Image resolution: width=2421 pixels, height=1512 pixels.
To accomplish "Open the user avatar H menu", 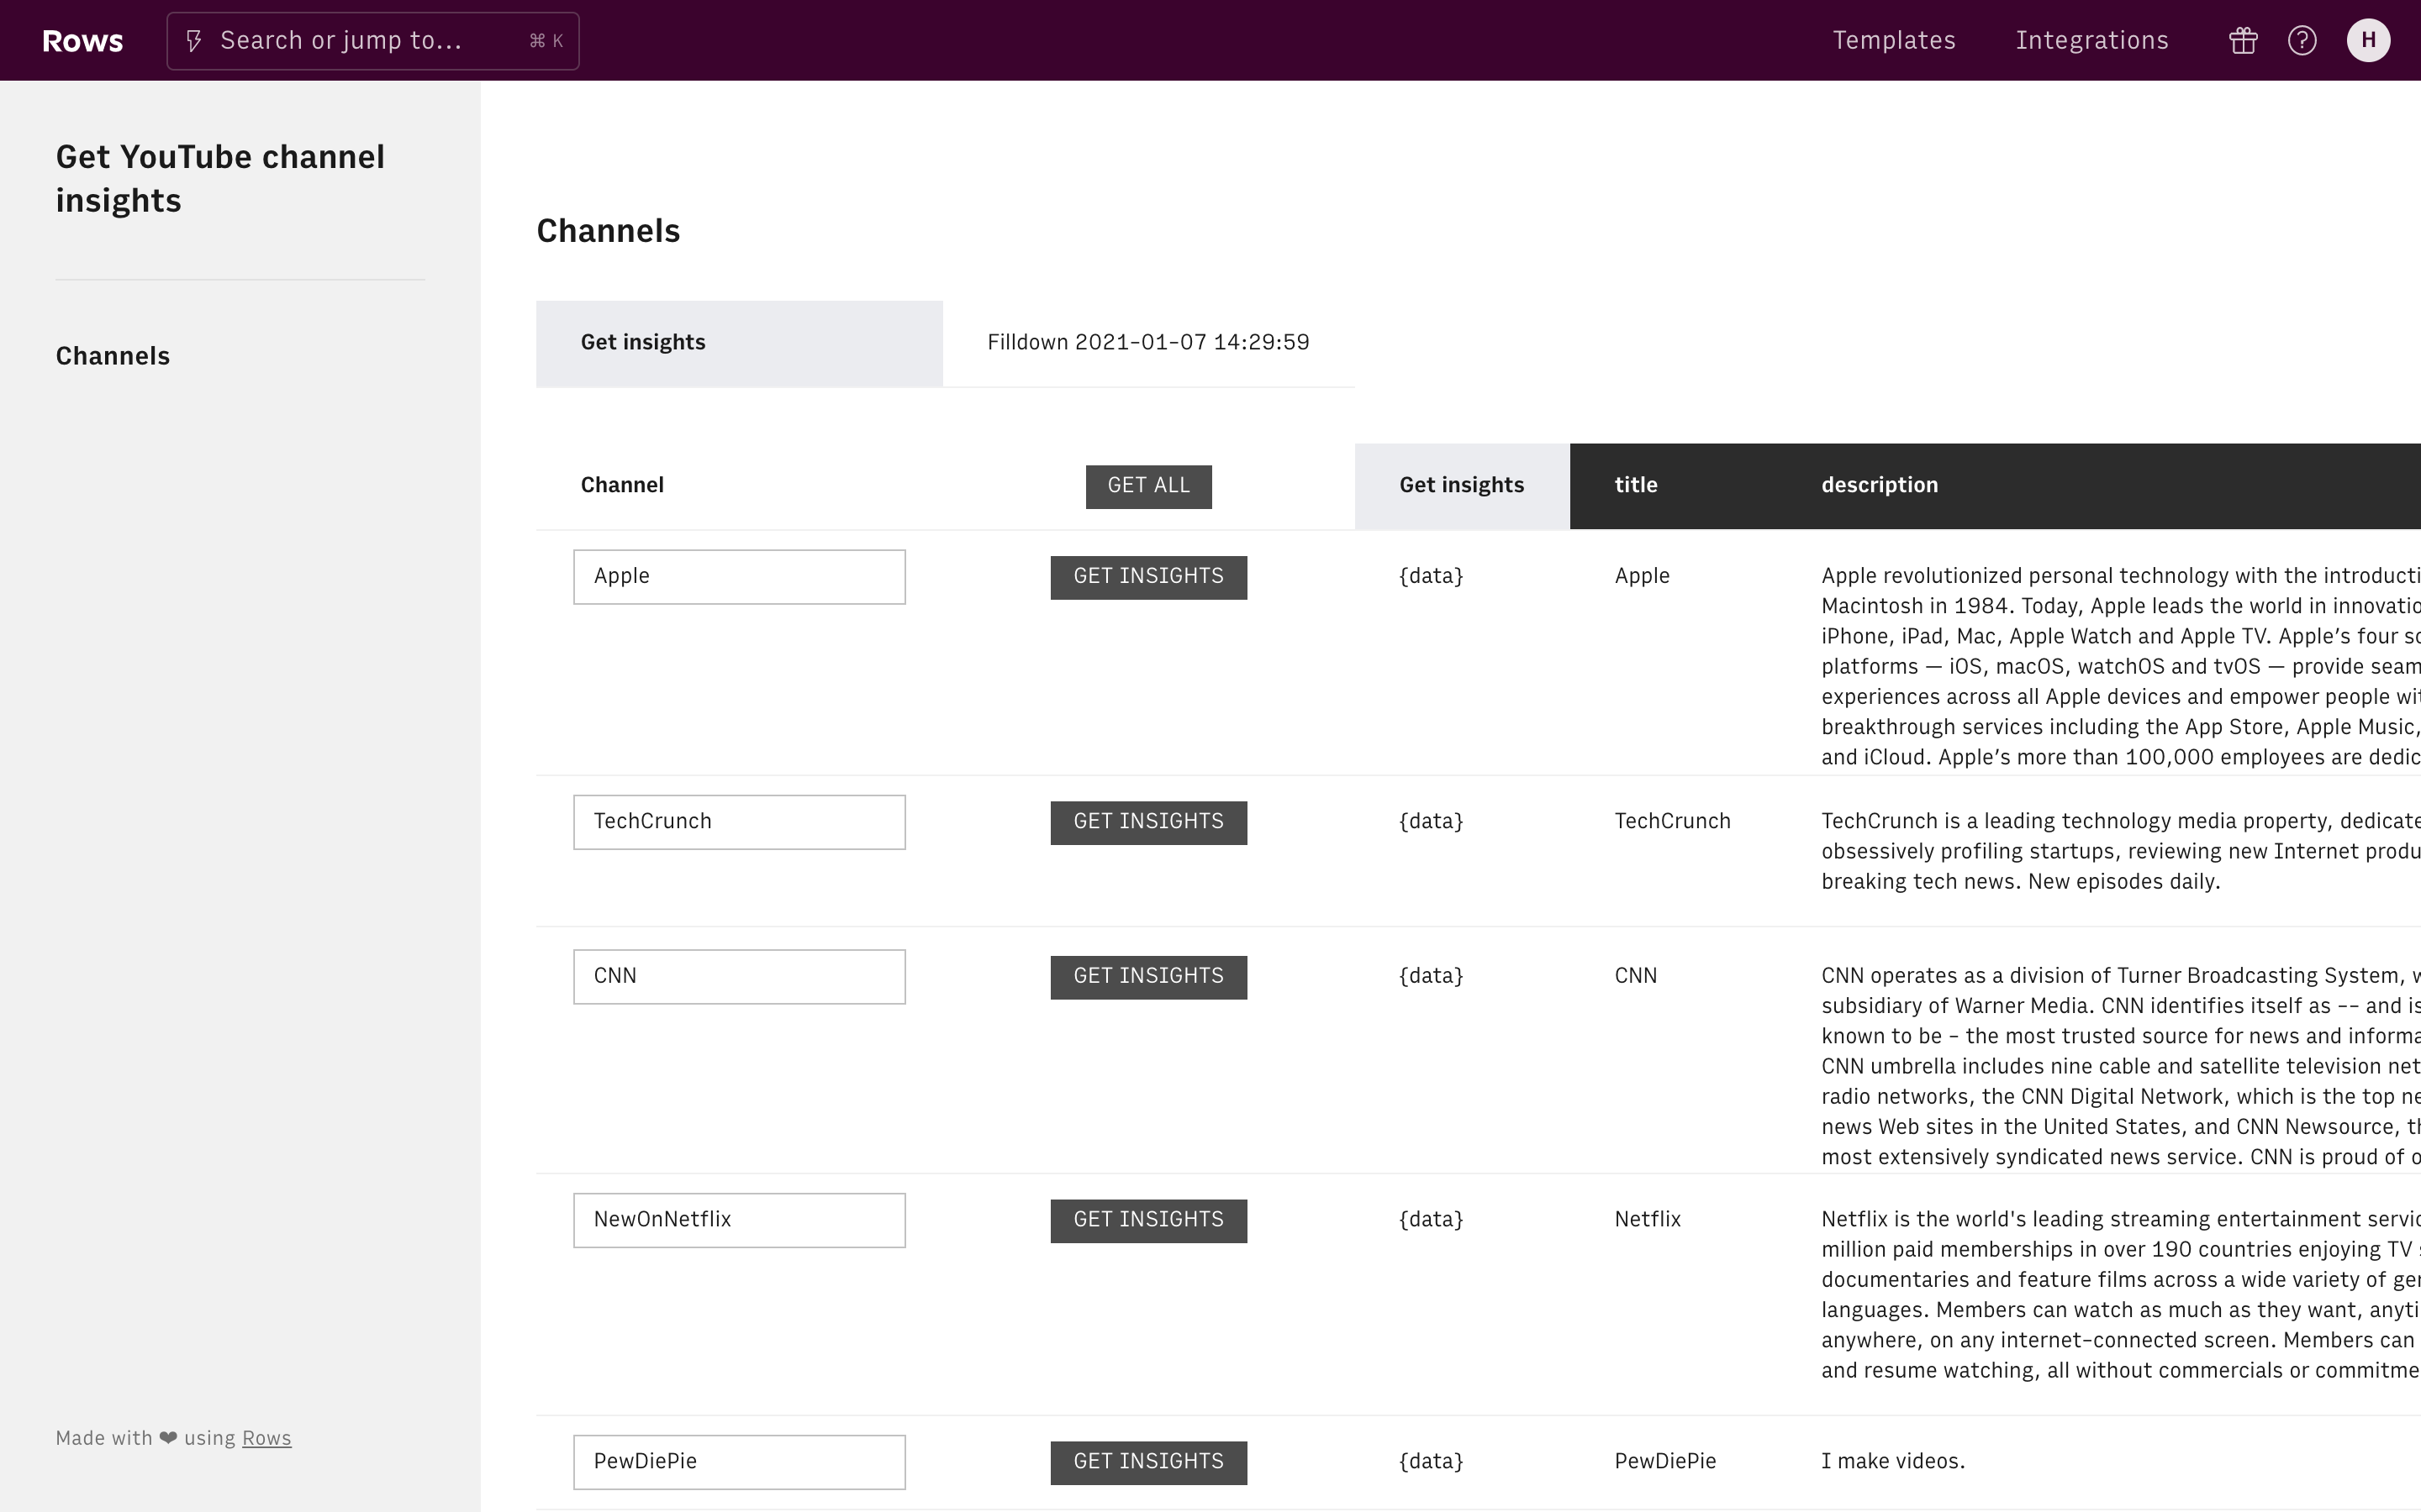I will click(2368, 41).
